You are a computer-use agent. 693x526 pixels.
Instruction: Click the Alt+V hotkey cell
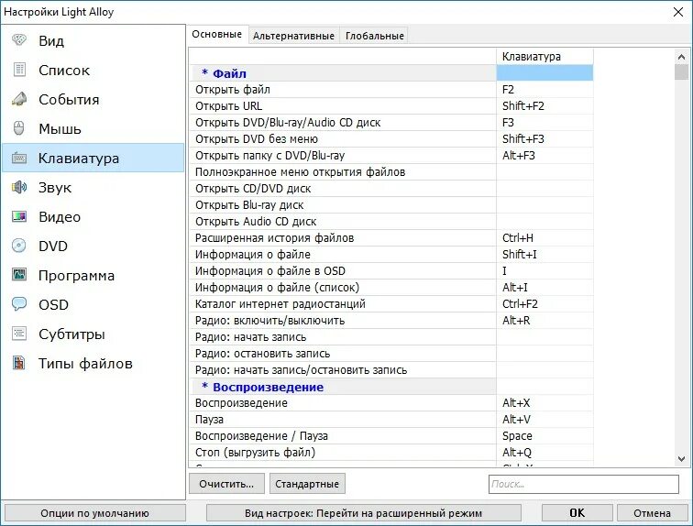(544, 419)
